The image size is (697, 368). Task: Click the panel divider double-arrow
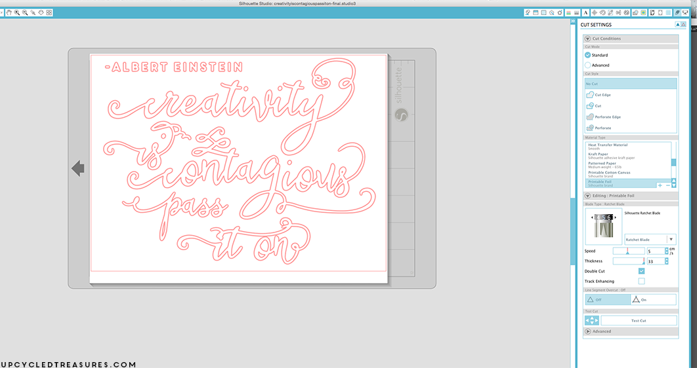tap(573, 22)
